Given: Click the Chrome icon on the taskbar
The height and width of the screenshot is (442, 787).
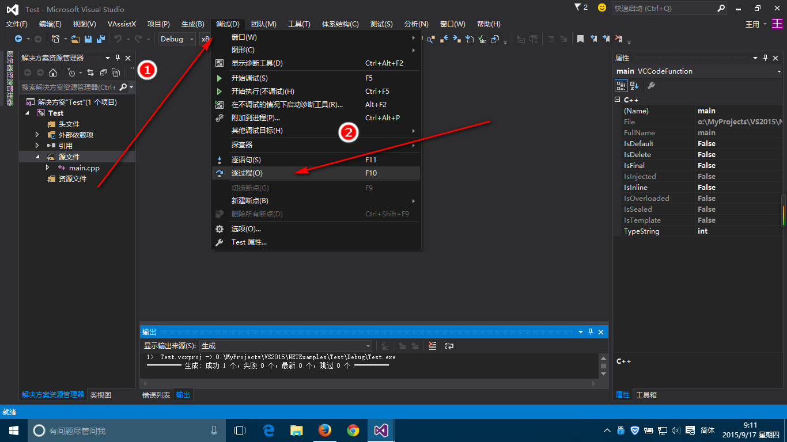Looking at the screenshot, I should point(353,430).
